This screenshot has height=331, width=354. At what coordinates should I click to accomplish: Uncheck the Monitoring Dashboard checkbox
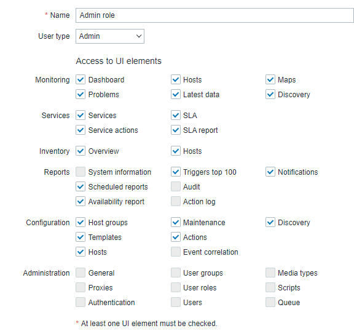coord(81,79)
